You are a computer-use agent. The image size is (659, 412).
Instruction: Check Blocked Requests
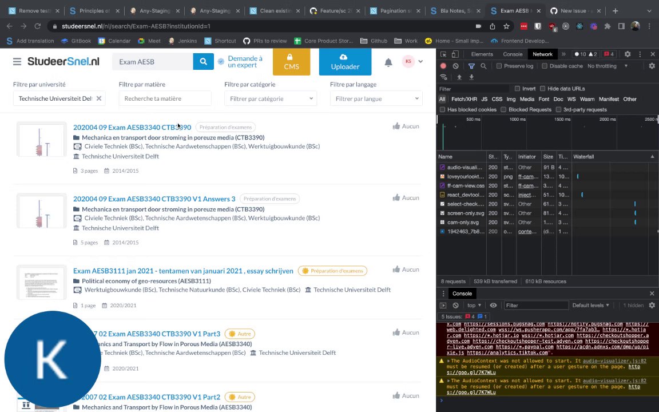(503, 110)
